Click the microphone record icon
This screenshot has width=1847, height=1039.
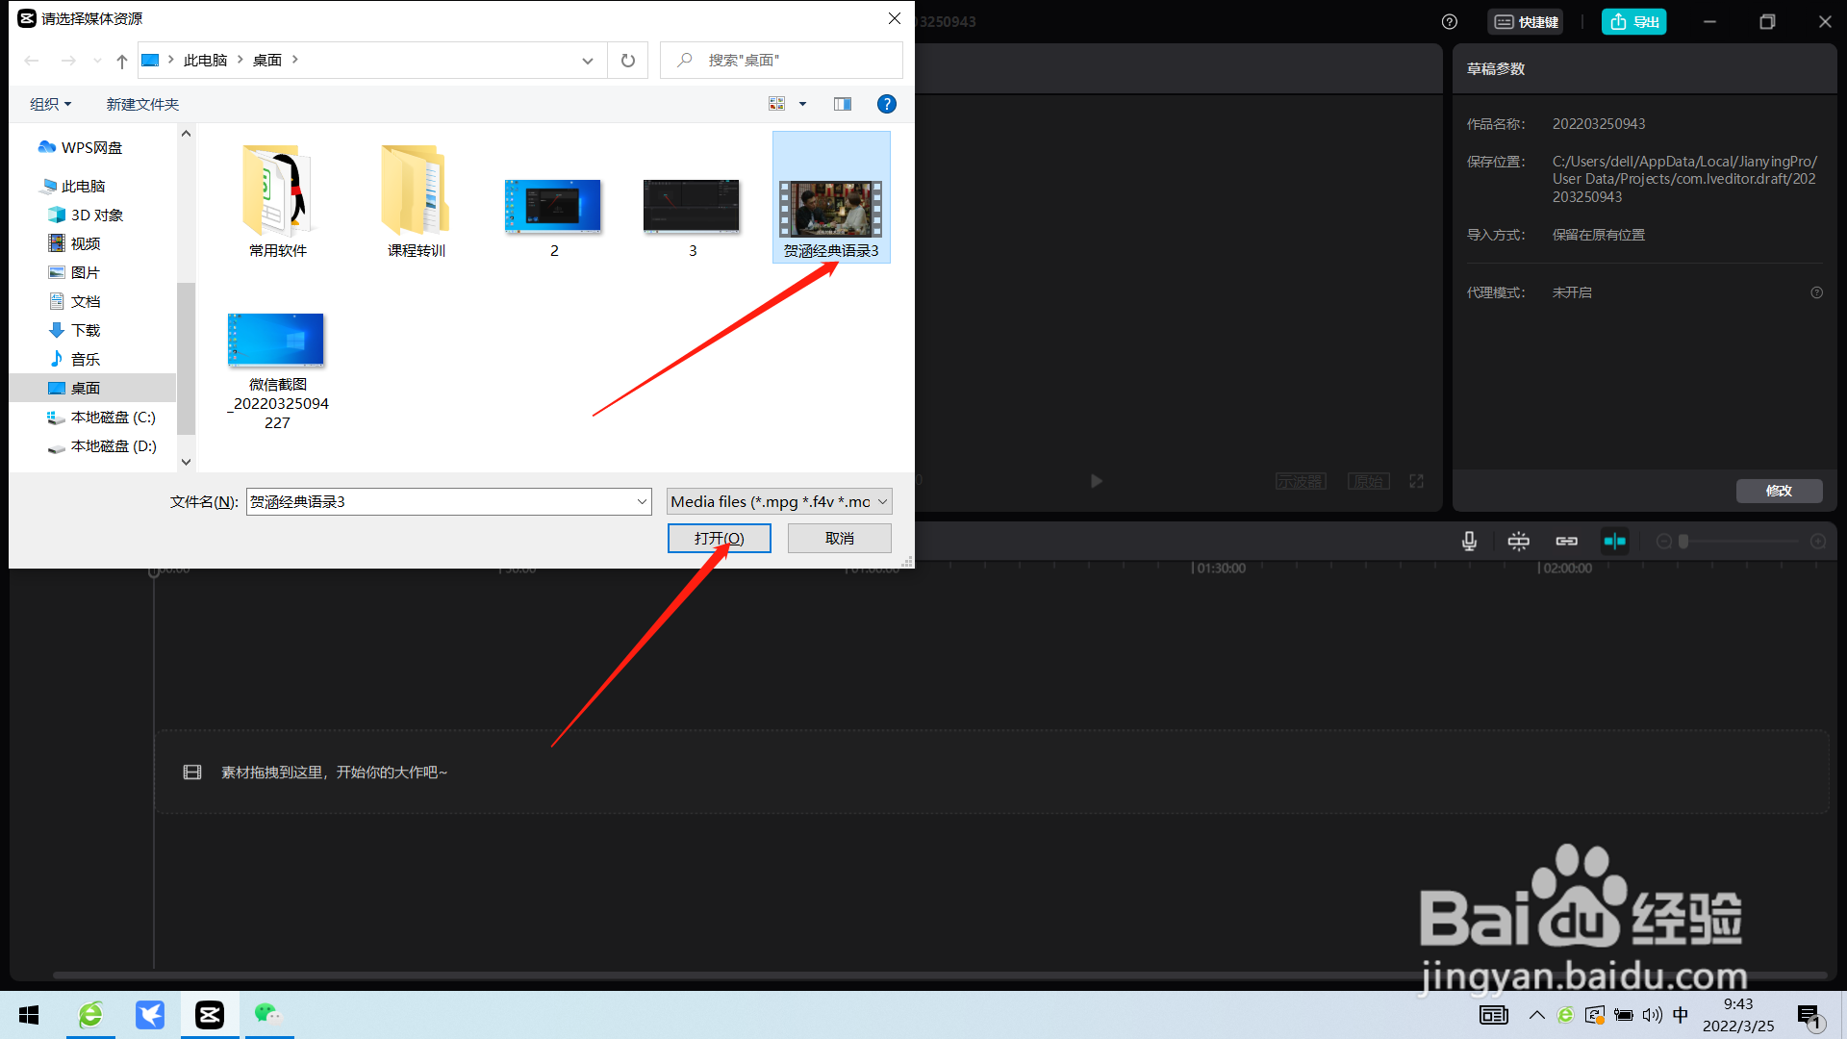(x=1469, y=542)
